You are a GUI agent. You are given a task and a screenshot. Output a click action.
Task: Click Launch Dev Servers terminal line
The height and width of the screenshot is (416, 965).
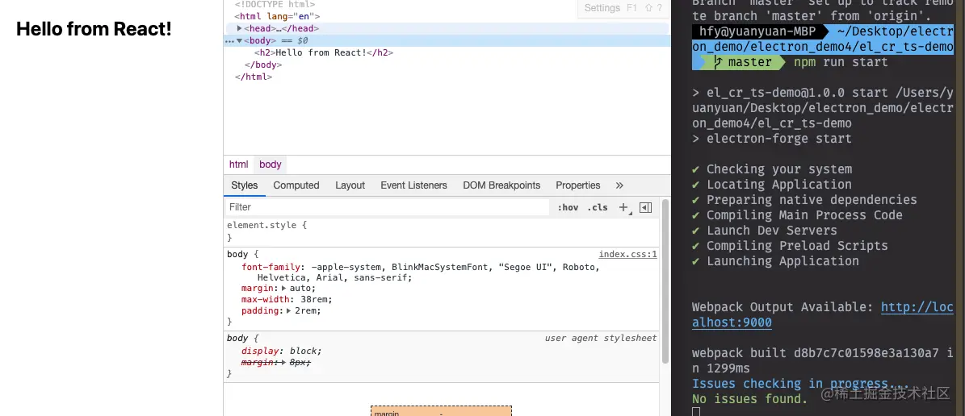765,231
